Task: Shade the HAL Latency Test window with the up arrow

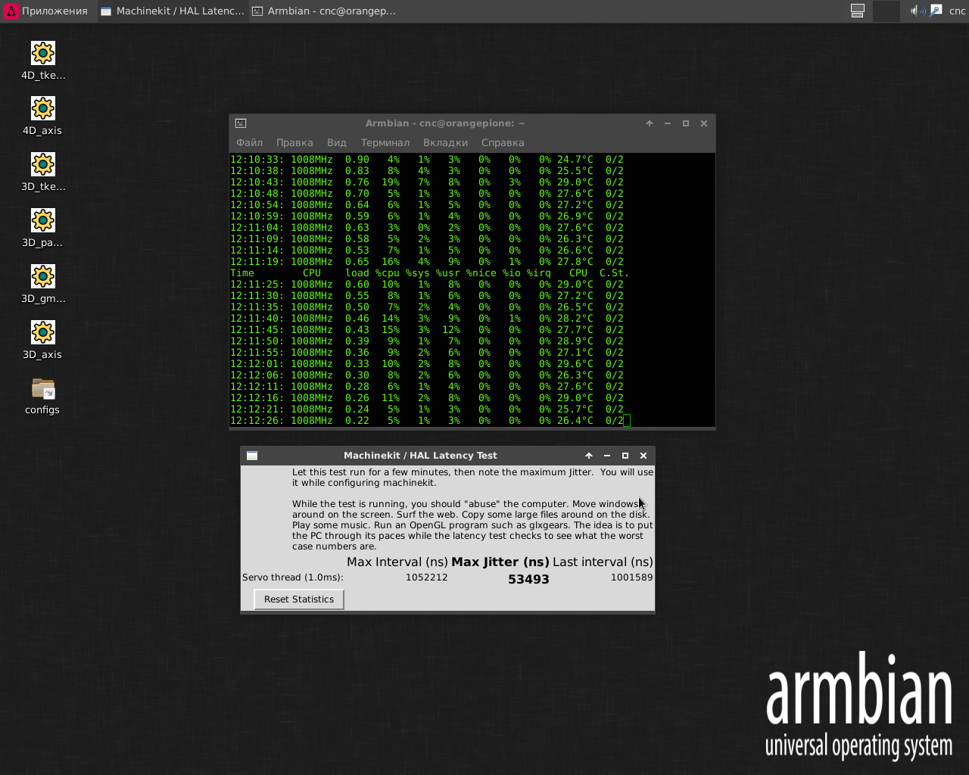Action: (x=589, y=456)
